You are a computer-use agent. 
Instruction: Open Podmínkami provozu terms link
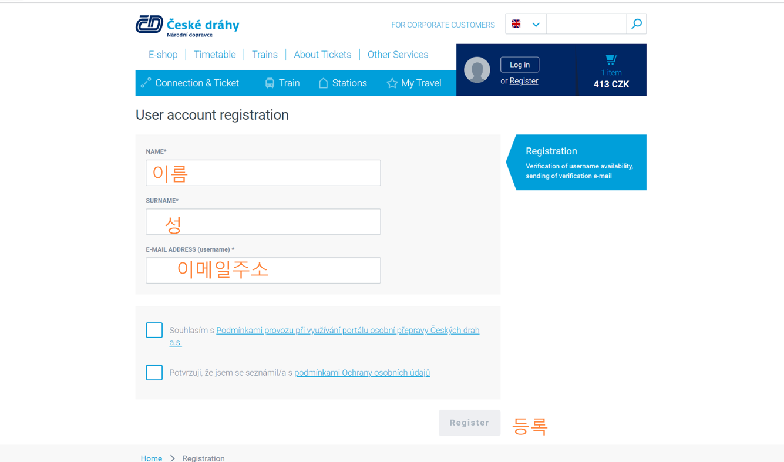point(348,331)
